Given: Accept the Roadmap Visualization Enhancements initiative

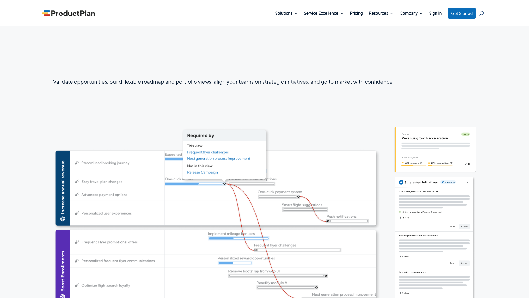Looking at the screenshot, I should point(464,263).
